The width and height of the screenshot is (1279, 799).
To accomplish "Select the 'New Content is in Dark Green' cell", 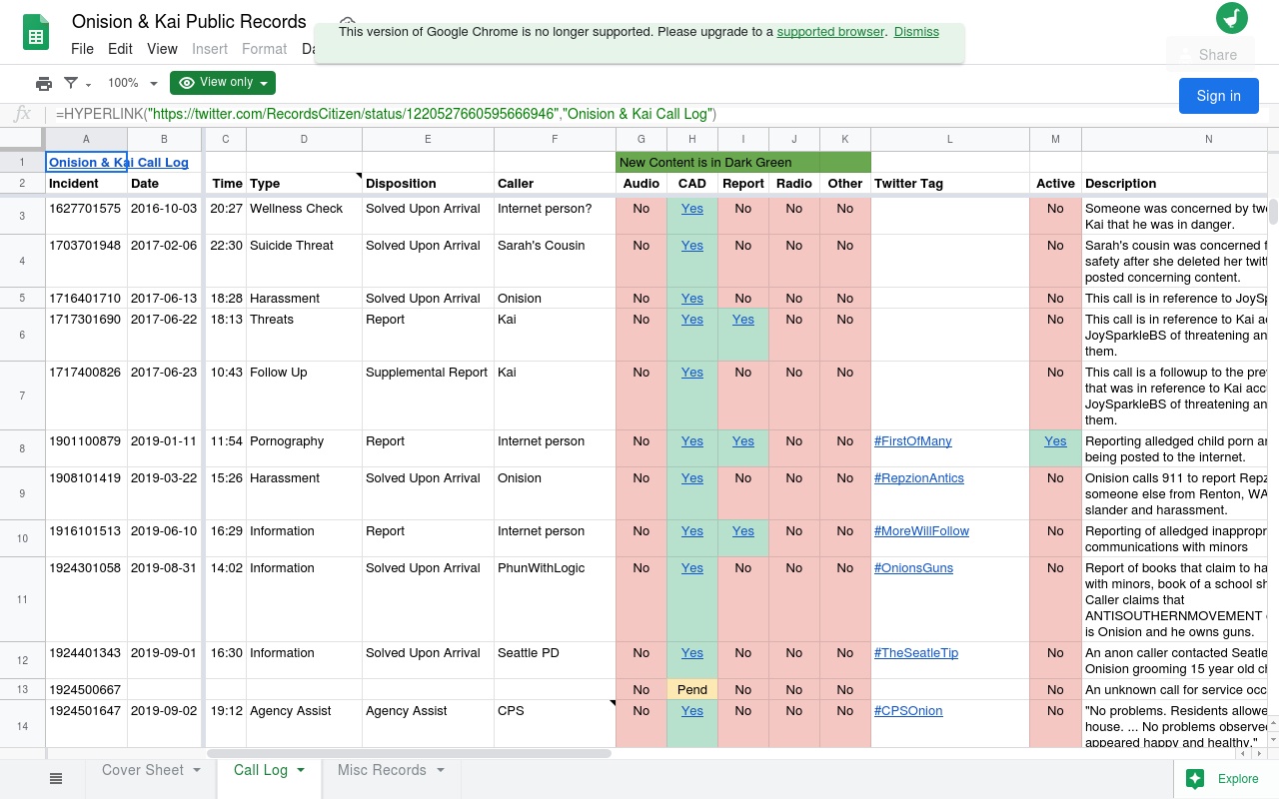I will coord(742,162).
